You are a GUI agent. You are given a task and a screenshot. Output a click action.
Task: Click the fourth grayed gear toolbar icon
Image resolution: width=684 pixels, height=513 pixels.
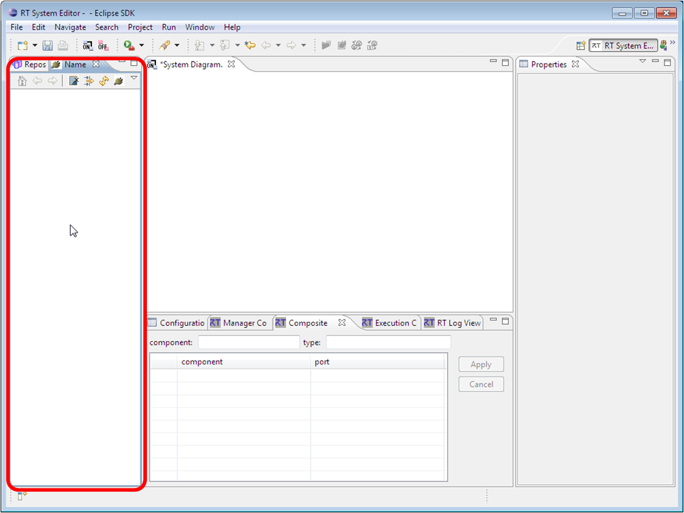coord(372,45)
